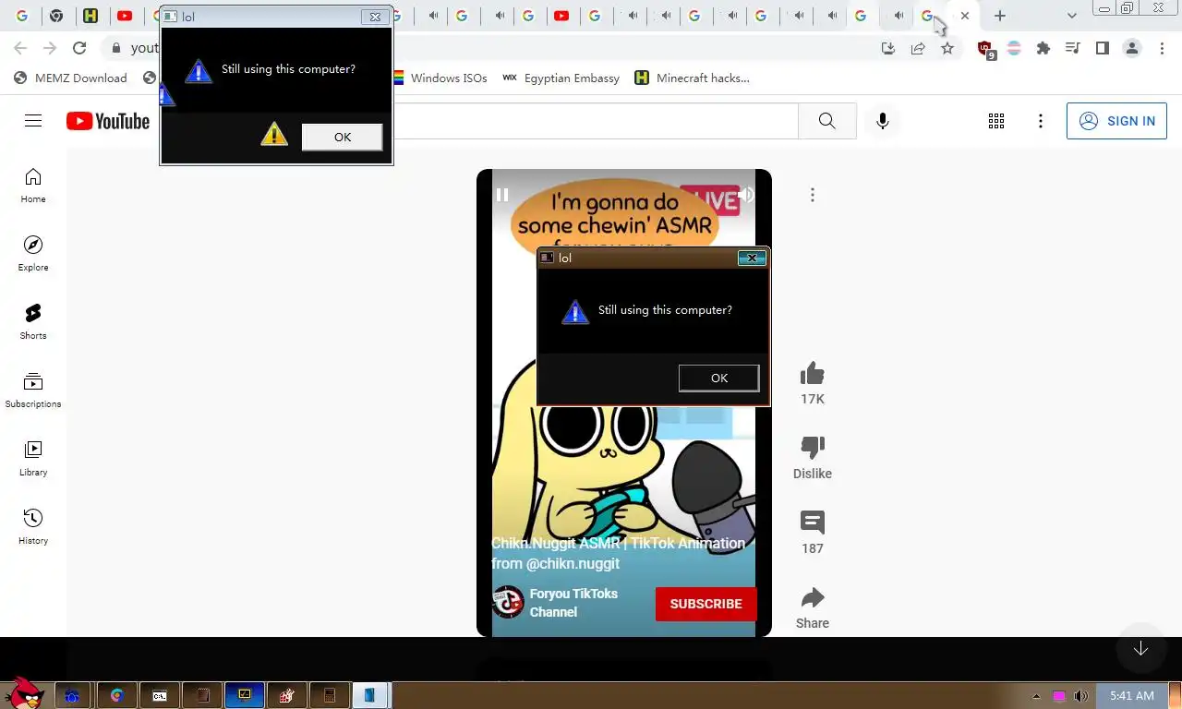The width and height of the screenshot is (1182, 709).
Task: Bookmark this page with the star
Action: (947, 48)
